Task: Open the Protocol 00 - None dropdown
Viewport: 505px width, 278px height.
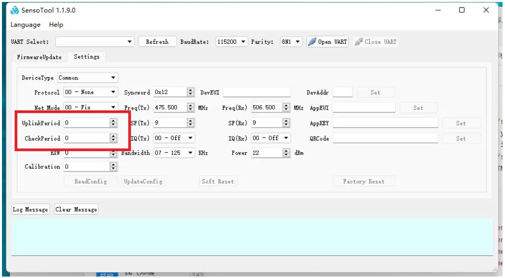Action: pos(90,92)
